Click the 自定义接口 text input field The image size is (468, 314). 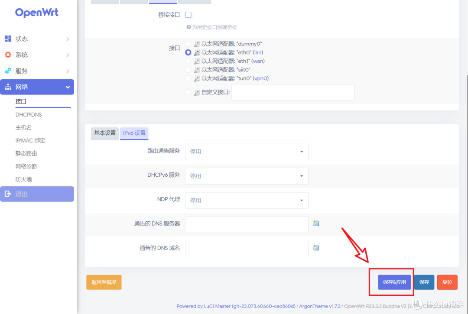coord(293,92)
